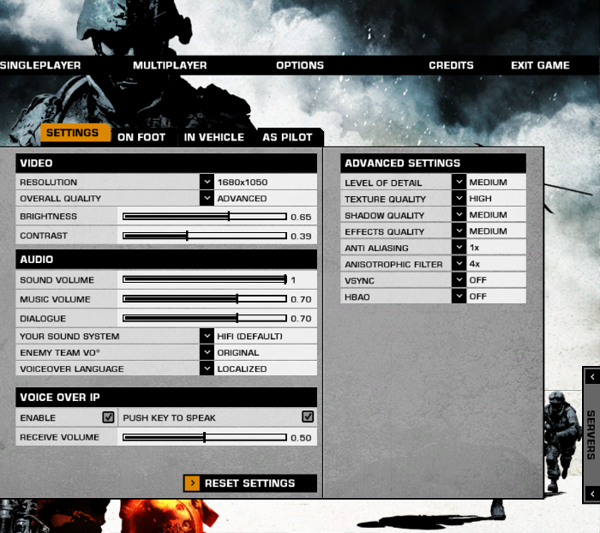Open the In Vehicle tab
600x533 pixels.
(x=214, y=137)
